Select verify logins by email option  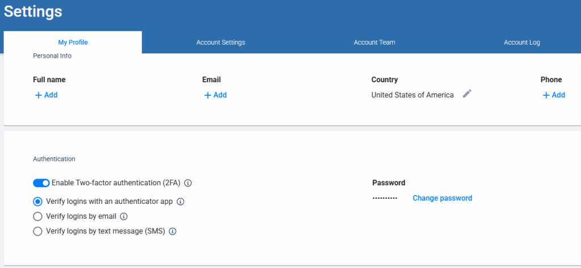click(38, 216)
